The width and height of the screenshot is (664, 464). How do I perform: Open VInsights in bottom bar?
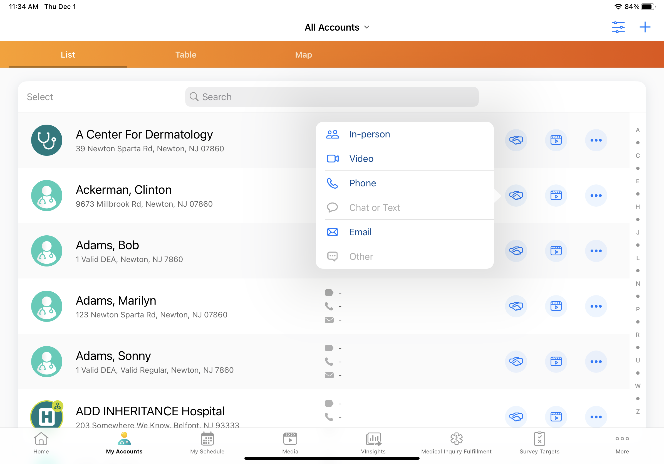point(373,443)
